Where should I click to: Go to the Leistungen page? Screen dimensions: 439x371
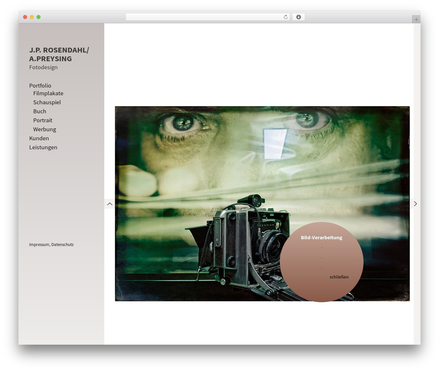[43, 148]
